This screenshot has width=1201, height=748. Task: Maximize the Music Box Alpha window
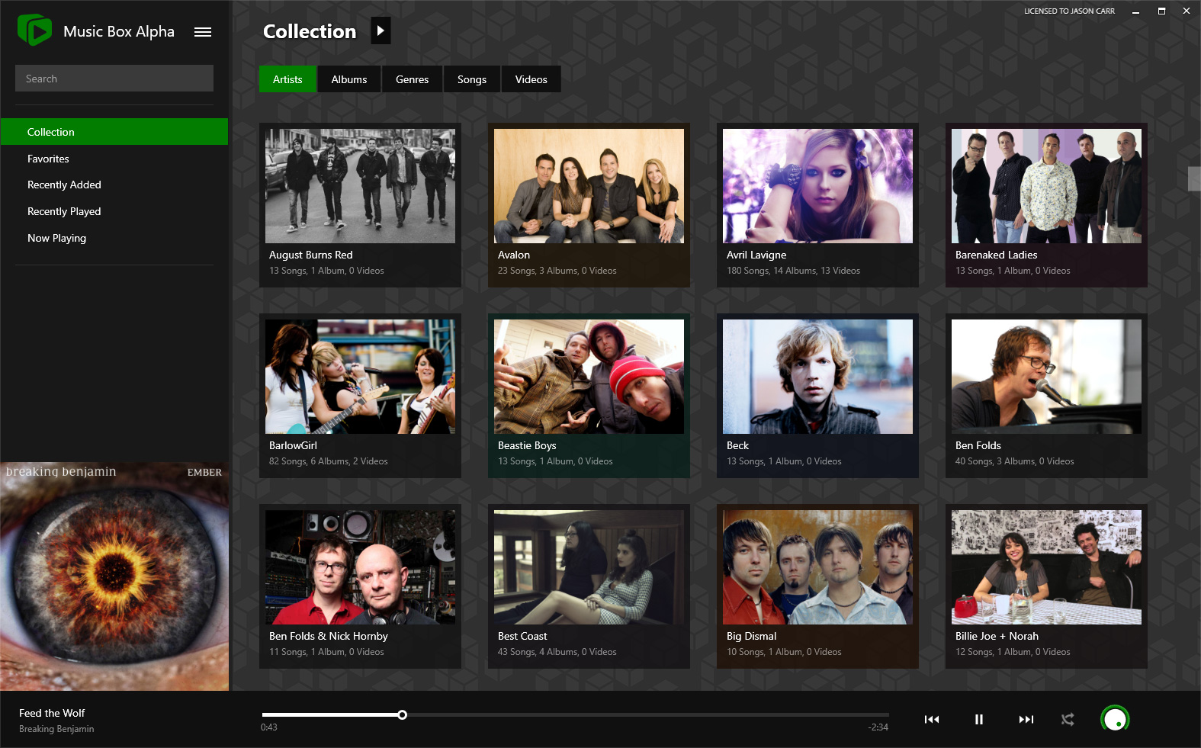click(x=1161, y=11)
